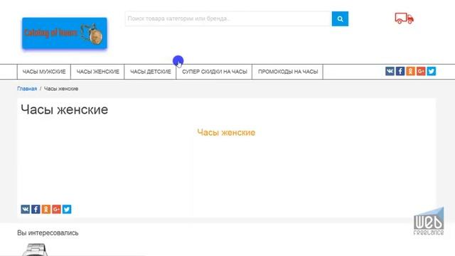Share via Twitter icon below the content

67,209
